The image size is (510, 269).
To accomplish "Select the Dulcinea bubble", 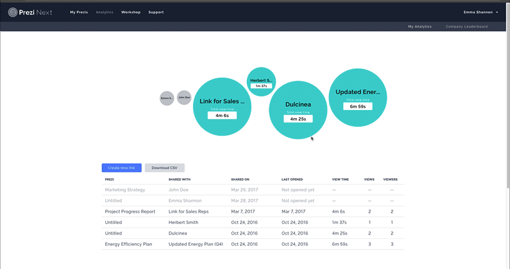I will click(298, 109).
